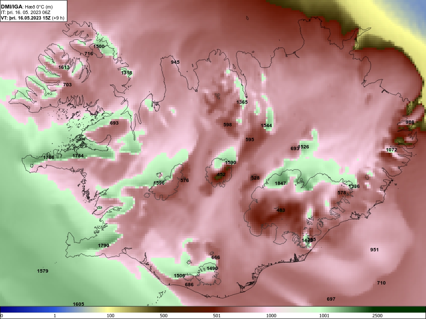Click the 1784 height value

(x=78, y=156)
